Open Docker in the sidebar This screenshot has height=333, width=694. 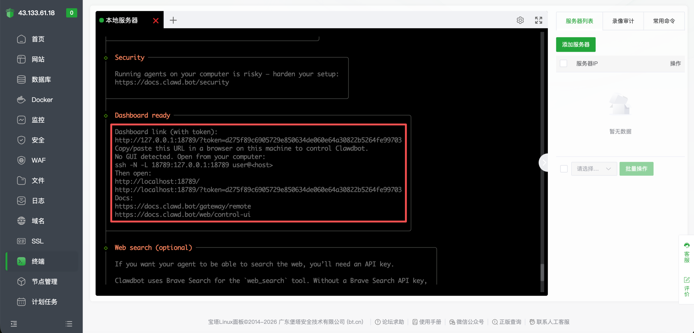coord(42,100)
